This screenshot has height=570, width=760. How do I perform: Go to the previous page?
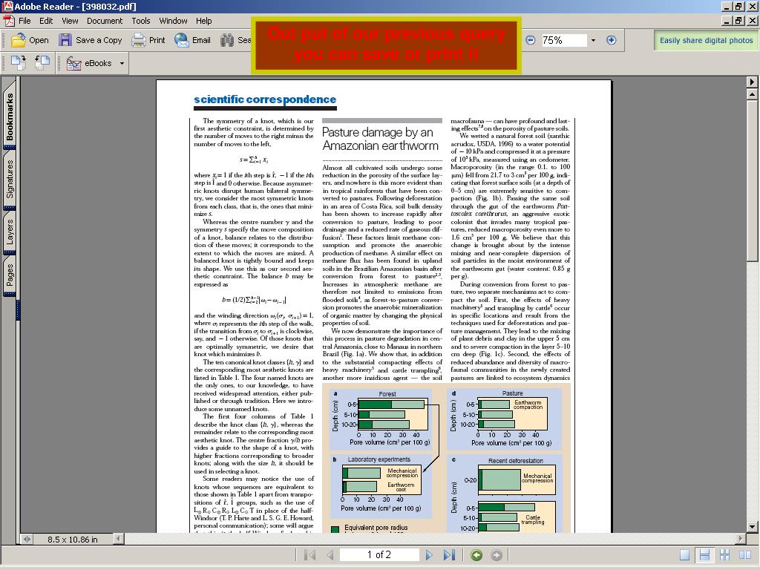tap(330, 555)
